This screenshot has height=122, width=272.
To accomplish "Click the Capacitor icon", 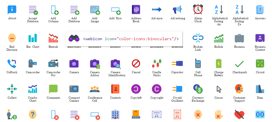I will point(177,63).
